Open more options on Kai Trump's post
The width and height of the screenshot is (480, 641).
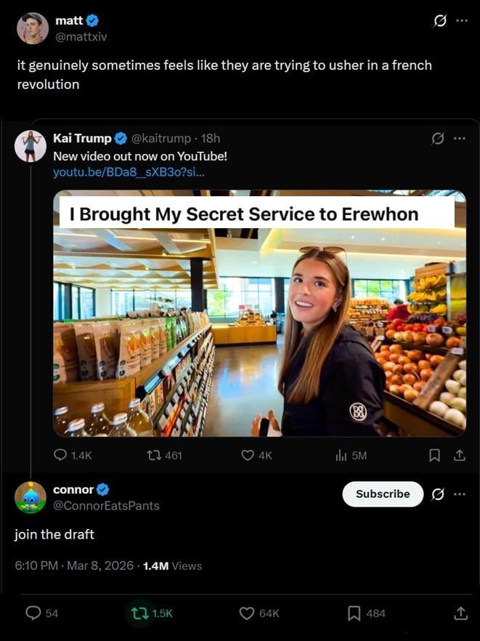[x=460, y=138]
